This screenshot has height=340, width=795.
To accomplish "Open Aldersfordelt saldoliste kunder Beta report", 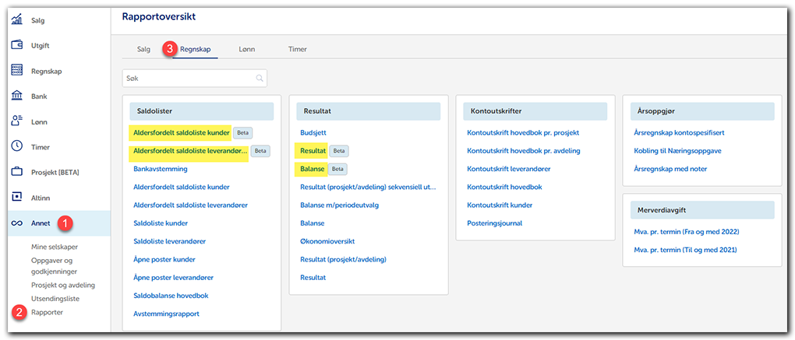I will click(x=181, y=132).
